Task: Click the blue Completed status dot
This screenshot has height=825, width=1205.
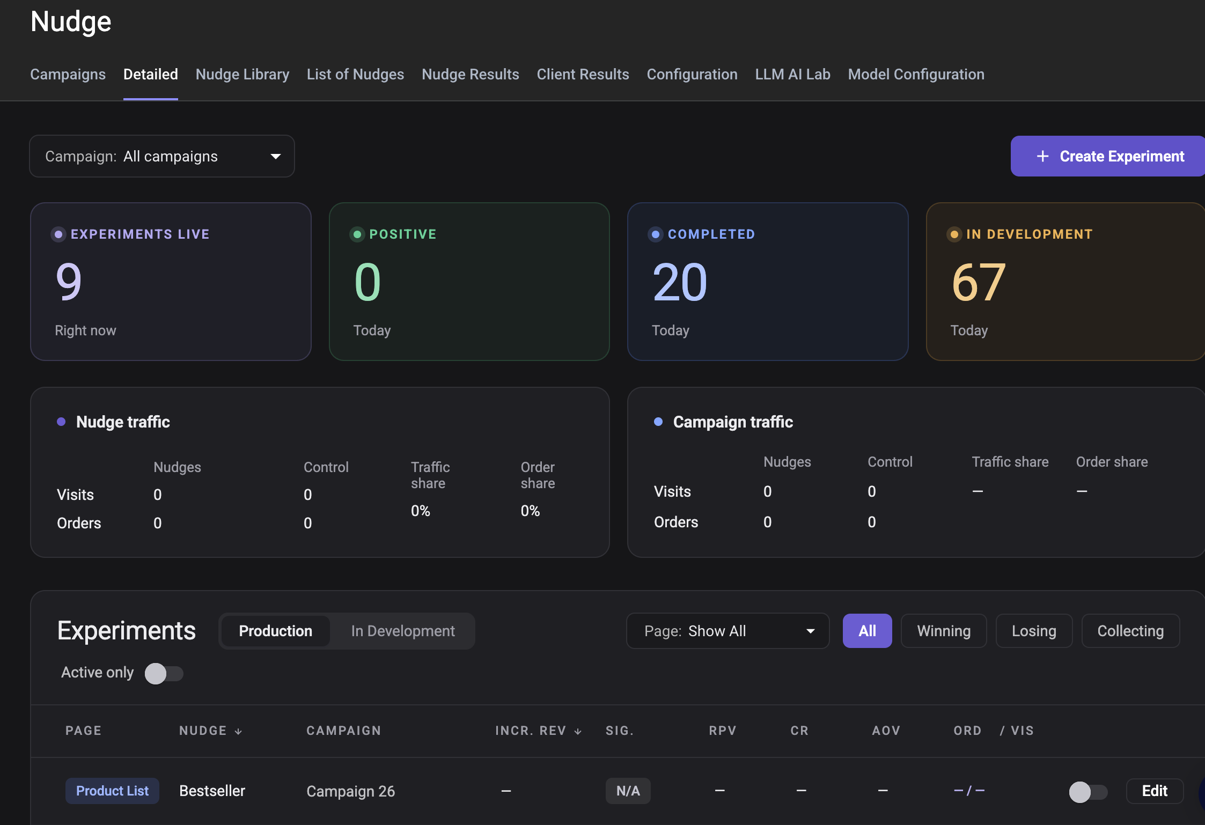Action: pyautogui.click(x=656, y=234)
